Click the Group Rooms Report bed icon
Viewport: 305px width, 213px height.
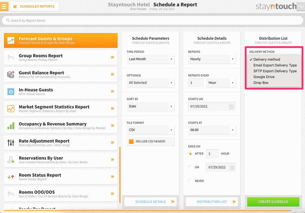click(11, 57)
